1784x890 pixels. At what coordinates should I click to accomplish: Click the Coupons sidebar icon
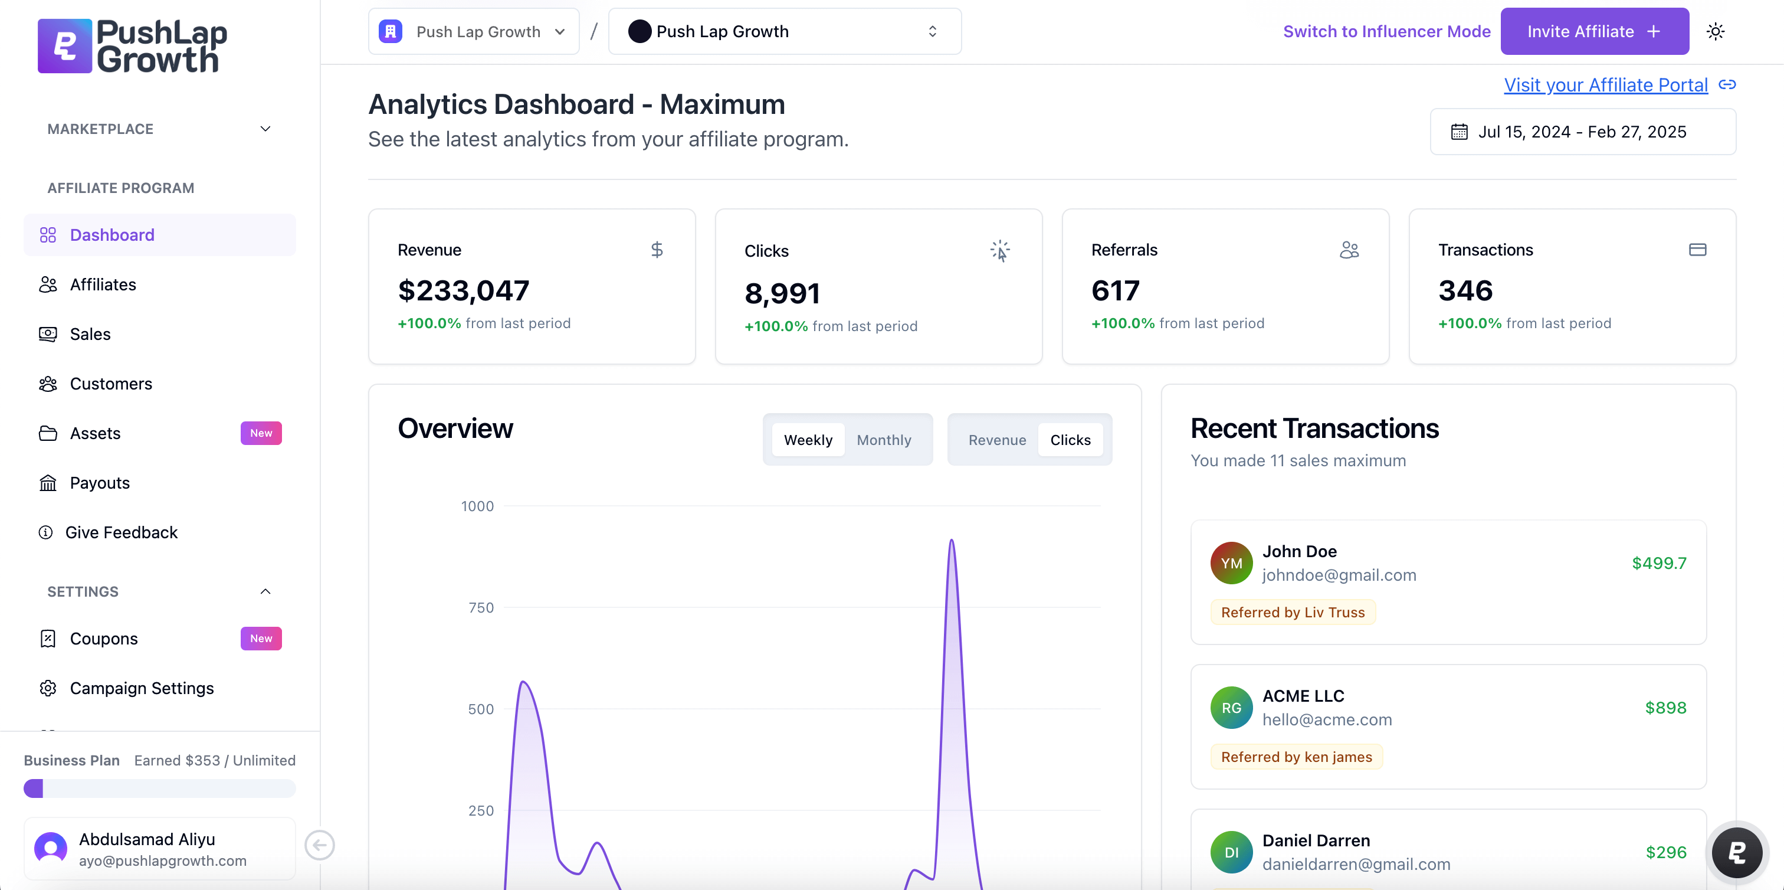tap(48, 639)
